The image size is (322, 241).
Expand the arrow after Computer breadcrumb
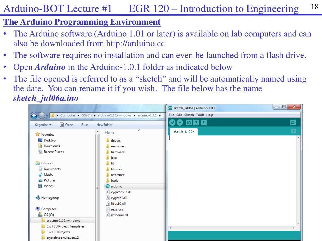[78, 115]
